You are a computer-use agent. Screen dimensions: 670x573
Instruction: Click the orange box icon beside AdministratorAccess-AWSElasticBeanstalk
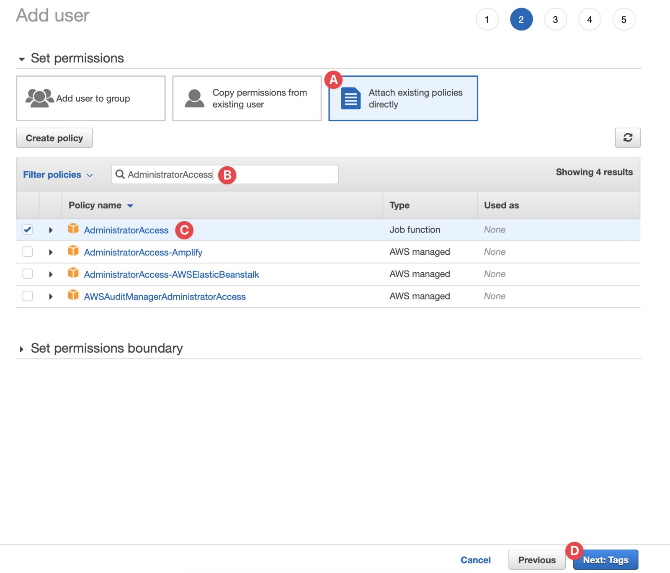pos(73,273)
